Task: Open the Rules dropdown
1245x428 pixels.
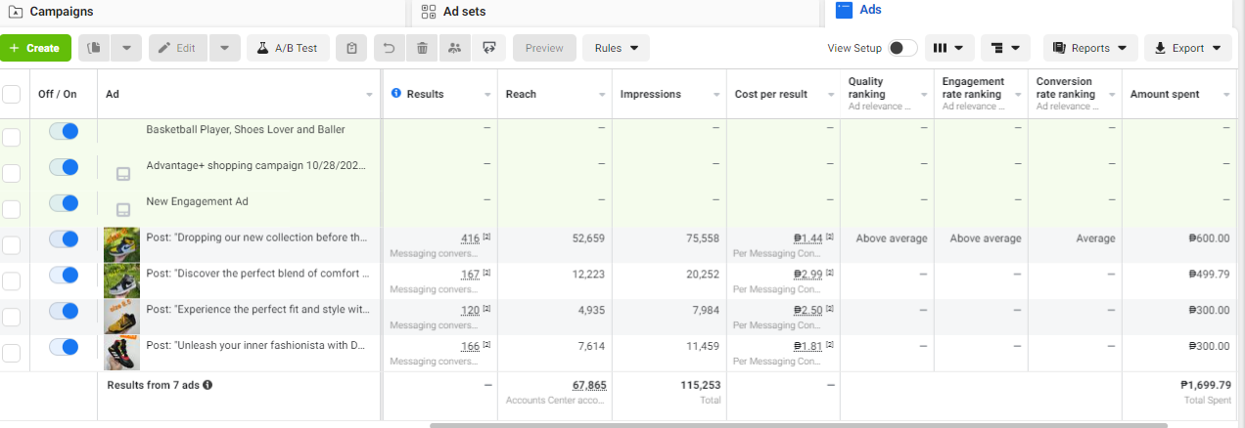Action: [616, 48]
